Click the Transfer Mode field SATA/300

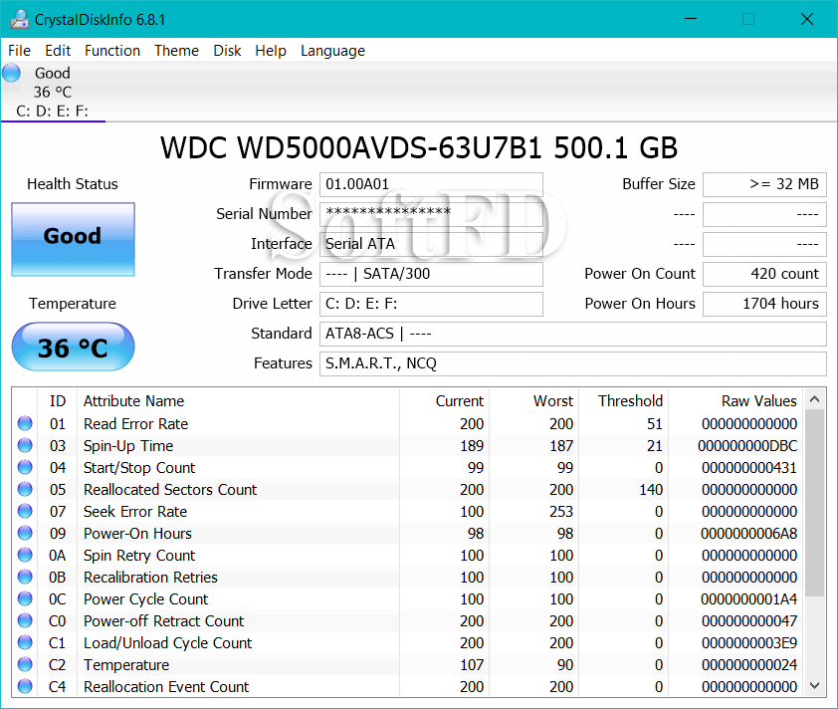click(x=431, y=274)
